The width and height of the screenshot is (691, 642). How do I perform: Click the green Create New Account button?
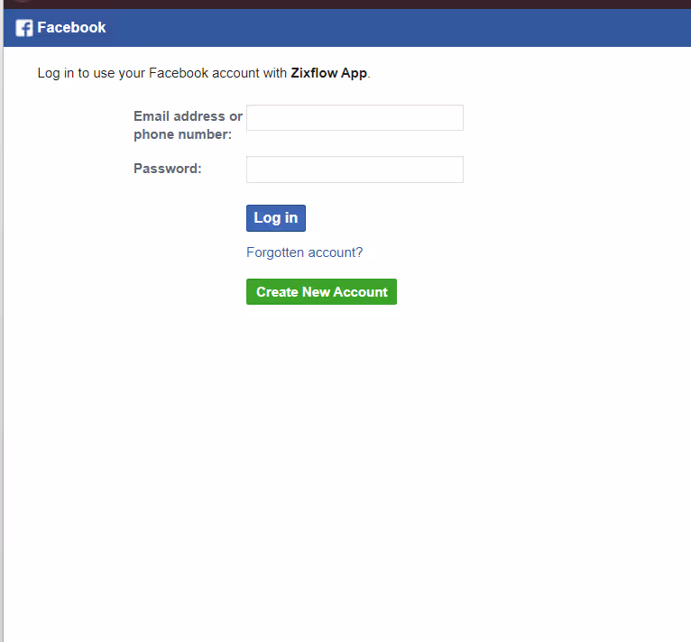pos(322,292)
